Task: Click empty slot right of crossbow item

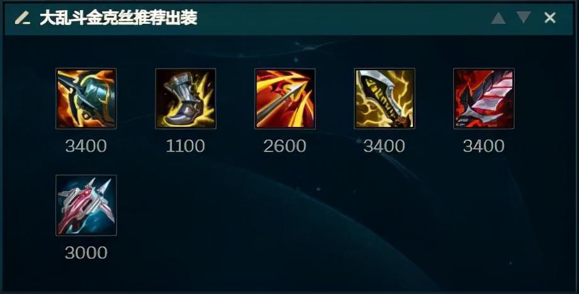Action: (x=186, y=205)
